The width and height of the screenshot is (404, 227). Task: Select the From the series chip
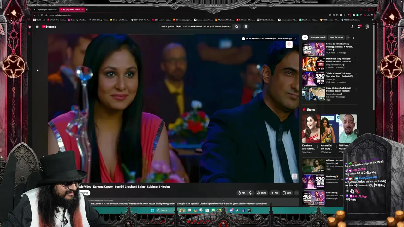pyautogui.click(x=336, y=38)
